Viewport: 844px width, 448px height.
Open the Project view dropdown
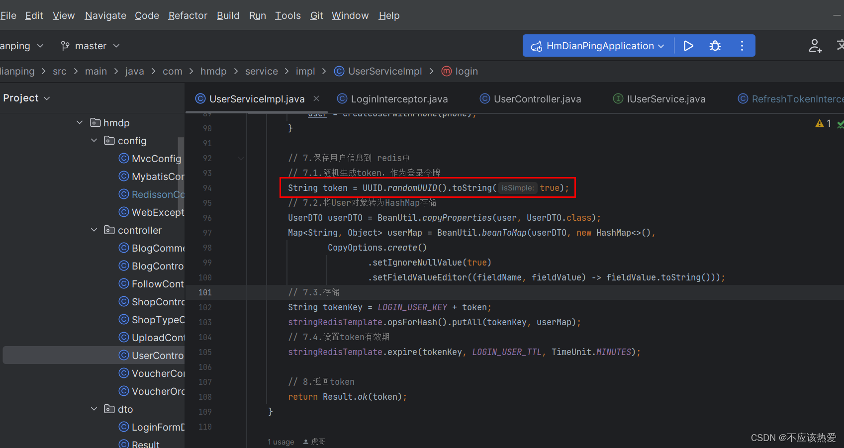point(26,98)
